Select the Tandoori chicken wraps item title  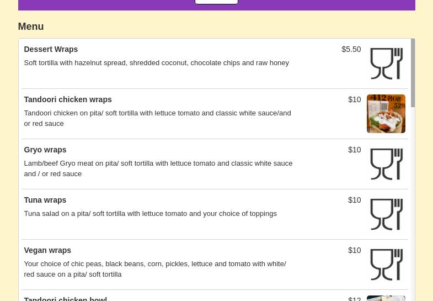pos(67,99)
